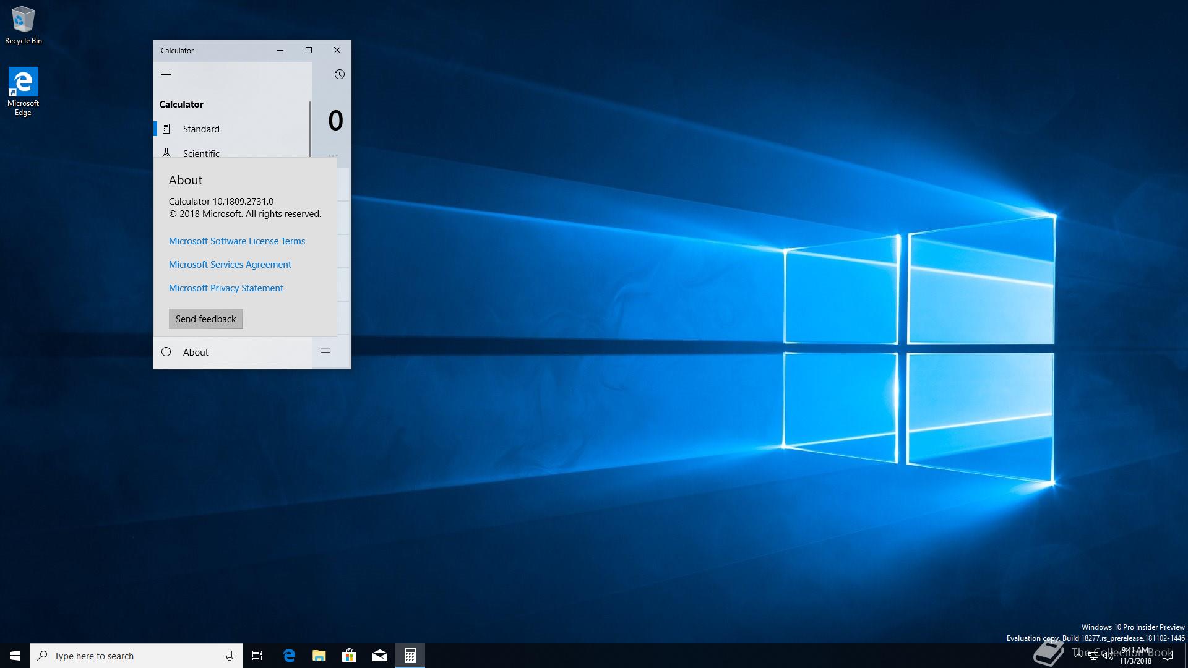Click the Scientific mode flask icon
The height and width of the screenshot is (668, 1188).
pyautogui.click(x=166, y=153)
